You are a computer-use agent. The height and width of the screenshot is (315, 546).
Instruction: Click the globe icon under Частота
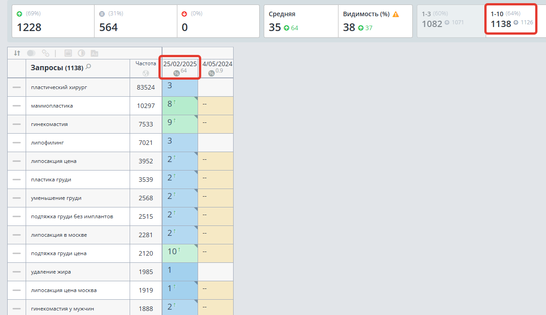[145, 73]
